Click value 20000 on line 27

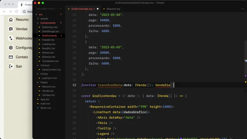[104, 53]
